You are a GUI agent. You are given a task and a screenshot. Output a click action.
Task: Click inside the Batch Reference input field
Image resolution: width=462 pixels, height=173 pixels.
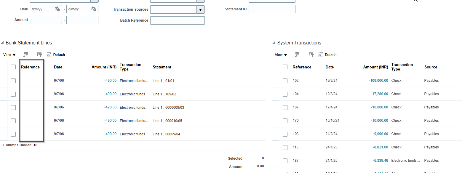[x=177, y=20]
